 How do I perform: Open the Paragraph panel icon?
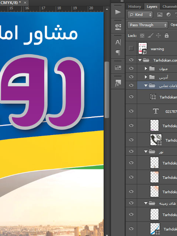coord(118,52)
